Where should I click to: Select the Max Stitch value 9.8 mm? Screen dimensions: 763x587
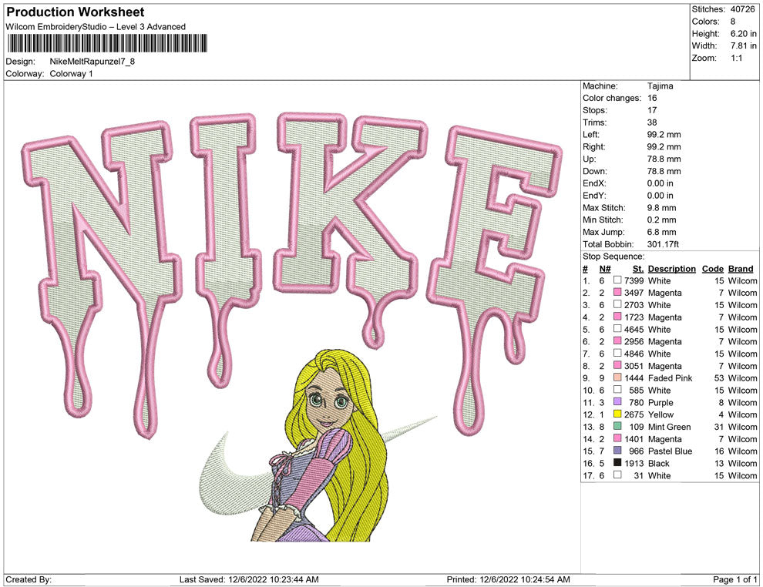click(661, 208)
